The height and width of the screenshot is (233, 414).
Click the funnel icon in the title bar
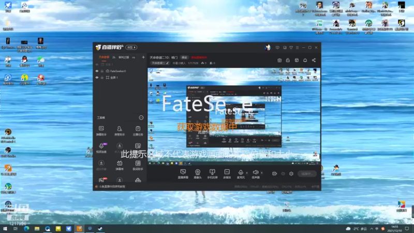pos(291,48)
